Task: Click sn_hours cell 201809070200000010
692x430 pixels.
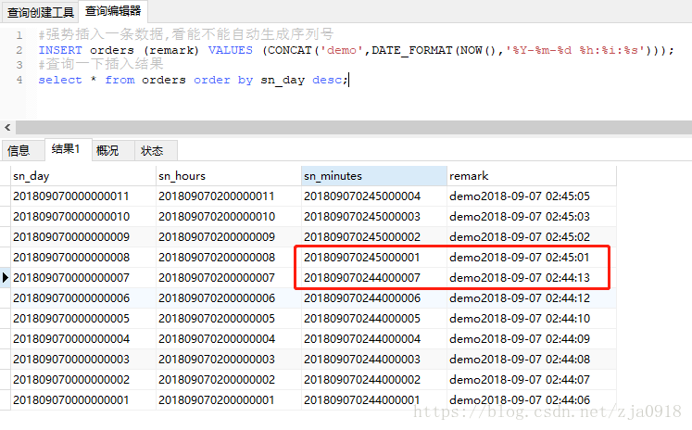Action: point(229,217)
